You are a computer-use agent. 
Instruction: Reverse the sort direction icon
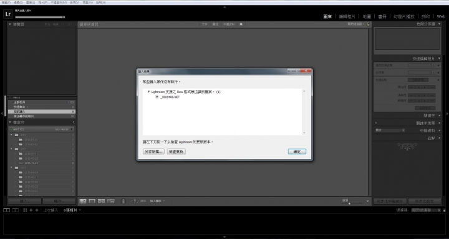point(135,201)
